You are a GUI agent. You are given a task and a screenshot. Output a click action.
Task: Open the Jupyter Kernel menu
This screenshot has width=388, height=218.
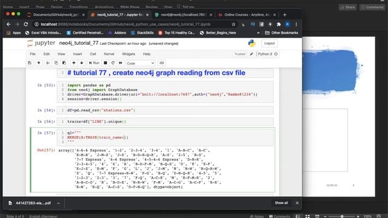pos(109,54)
